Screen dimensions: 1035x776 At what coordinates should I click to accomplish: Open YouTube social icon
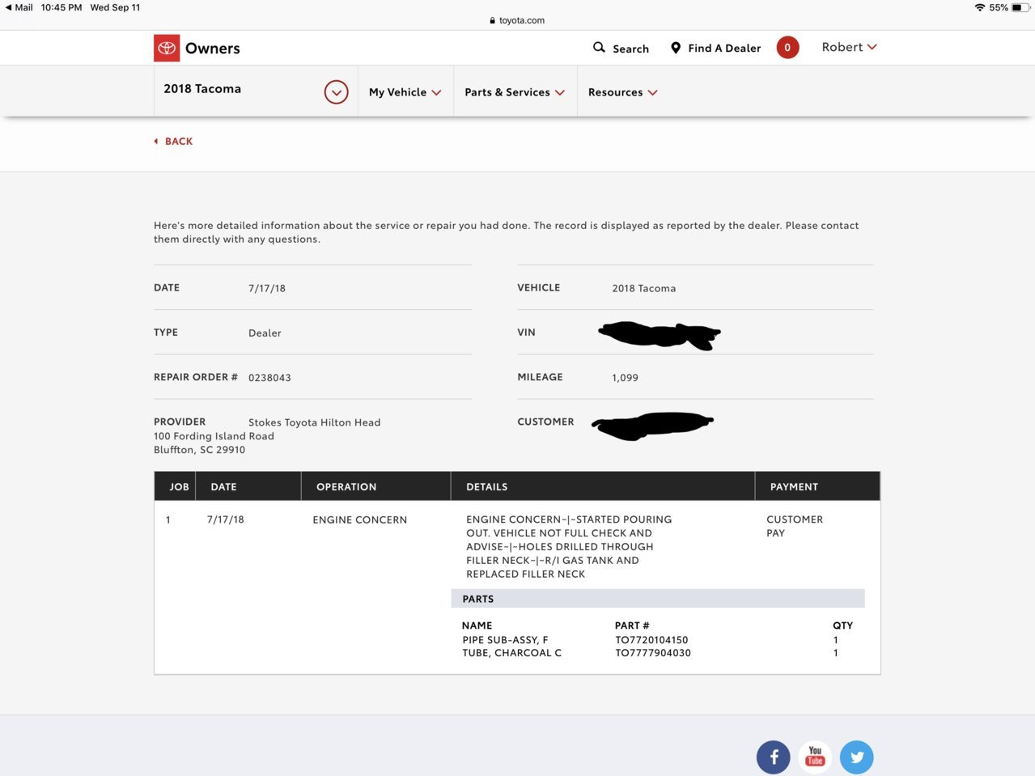coord(815,757)
